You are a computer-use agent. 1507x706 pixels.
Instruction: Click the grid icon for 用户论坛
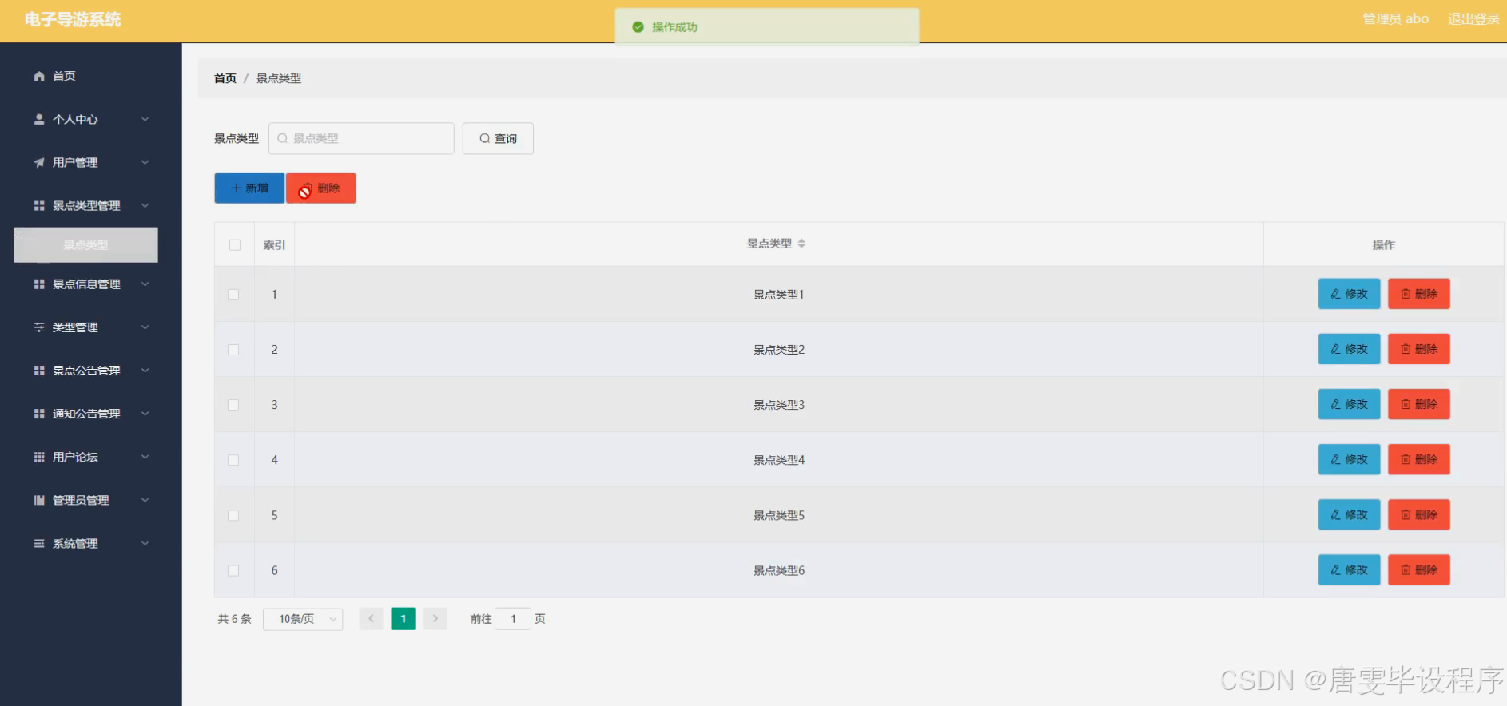coord(39,457)
